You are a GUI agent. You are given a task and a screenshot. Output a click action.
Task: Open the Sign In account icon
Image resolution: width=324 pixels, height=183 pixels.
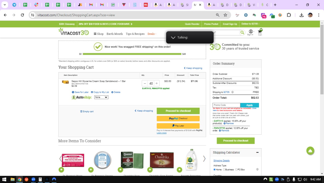pyautogui.click(x=251, y=32)
